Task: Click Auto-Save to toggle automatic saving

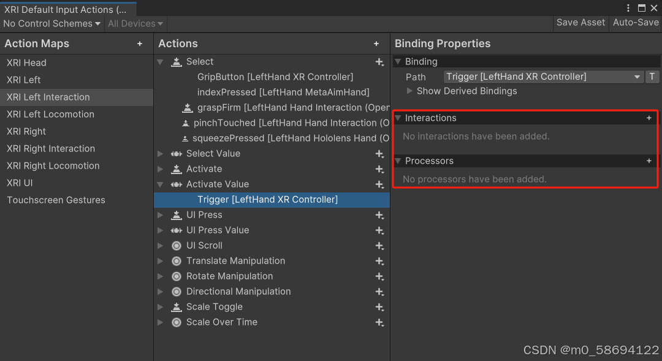Action: click(635, 23)
